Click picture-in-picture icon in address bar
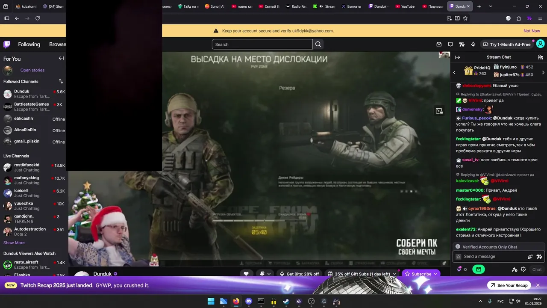The width and height of the screenshot is (547, 308). [449, 18]
